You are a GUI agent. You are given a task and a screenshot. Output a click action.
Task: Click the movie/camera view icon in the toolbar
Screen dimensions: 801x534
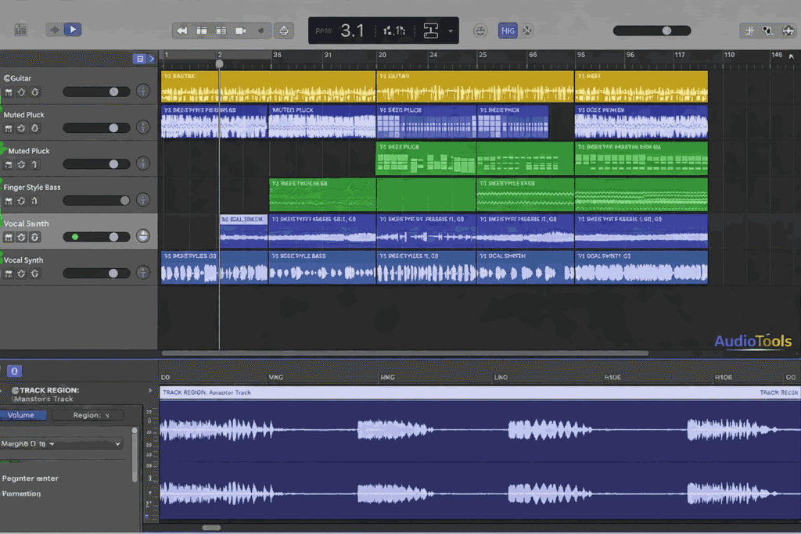click(x=239, y=30)
